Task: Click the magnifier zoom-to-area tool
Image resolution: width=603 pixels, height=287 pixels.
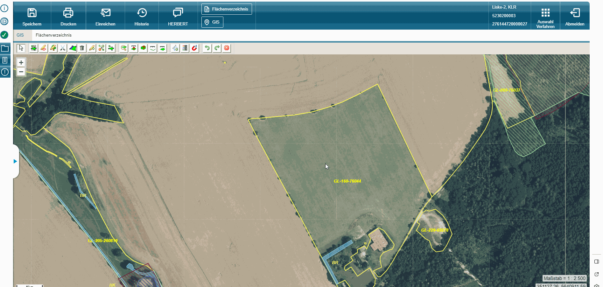Action: coord(124,48)
